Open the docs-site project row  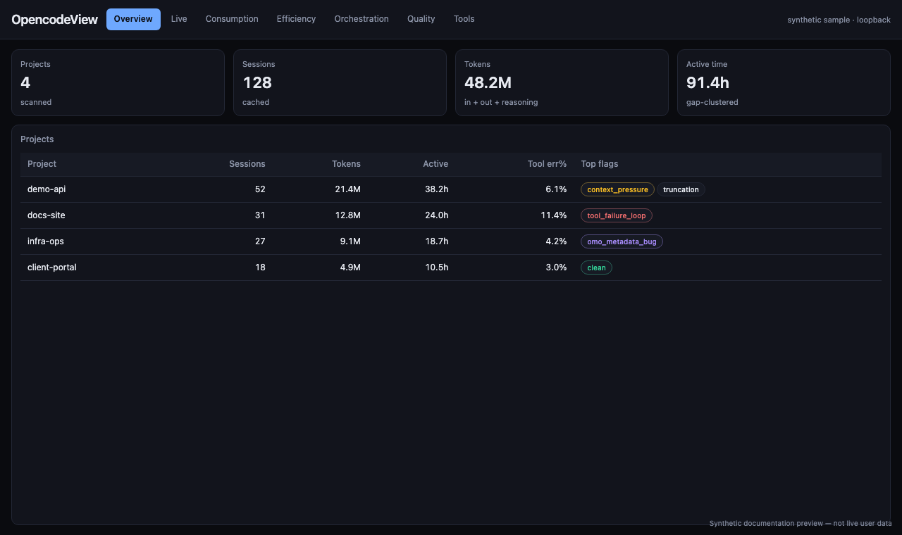(x=451, y=215)
